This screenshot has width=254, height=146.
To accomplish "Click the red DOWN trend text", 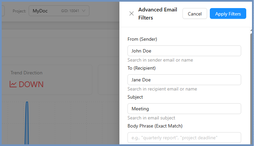I will (31, 84).
